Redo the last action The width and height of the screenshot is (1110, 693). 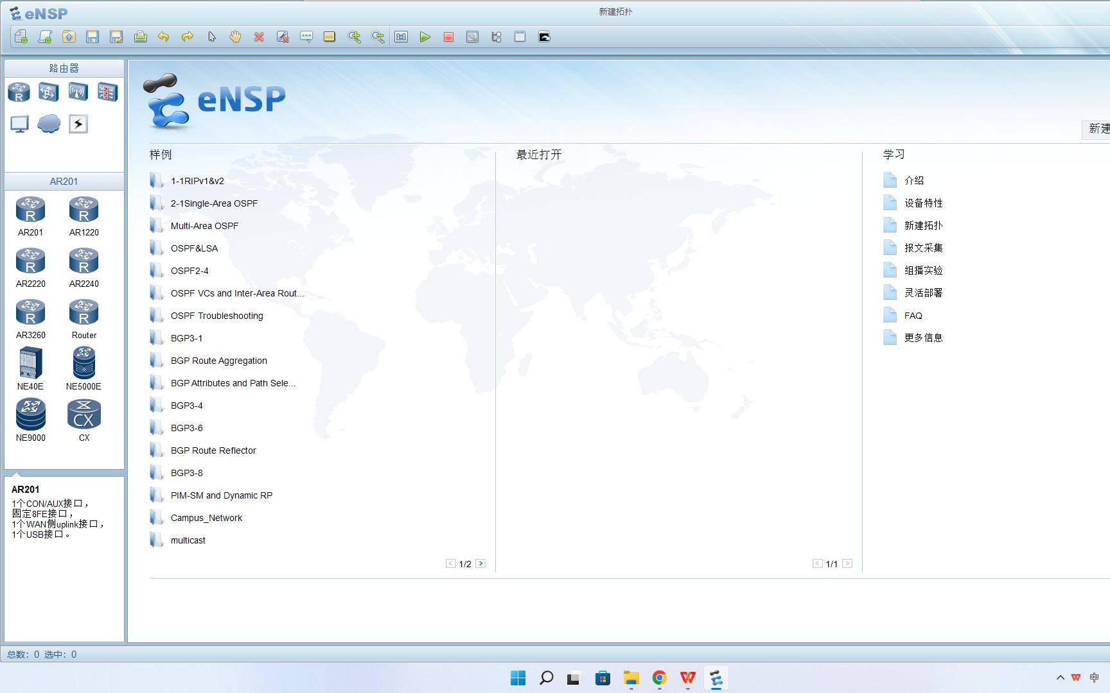click(x=188, y=37)
